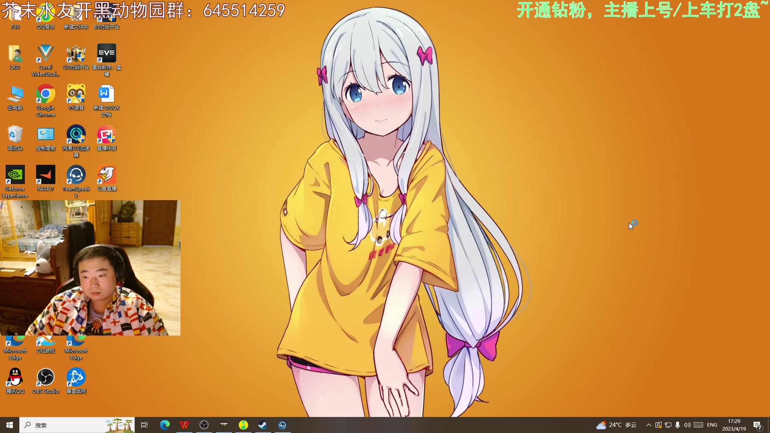Open the 直播伴侣 desktop shortcut
Viewport: 770px width, 433px height.
(106, 138)
